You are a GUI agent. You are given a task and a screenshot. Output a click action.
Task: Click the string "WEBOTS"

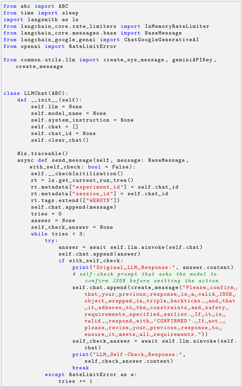(100, 200)
